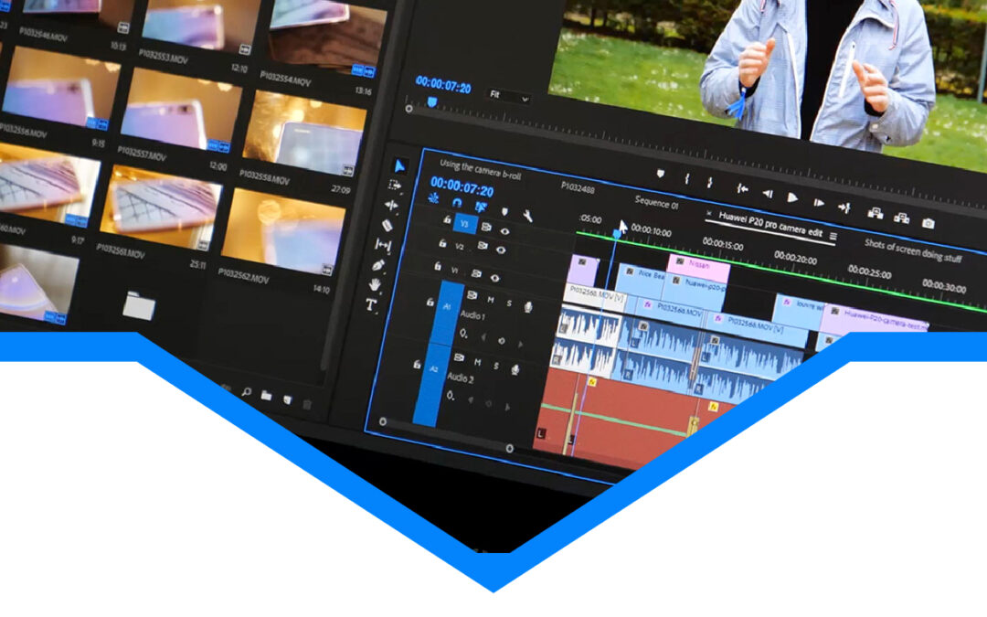Solo the Audio 1 track

[509, 303]
